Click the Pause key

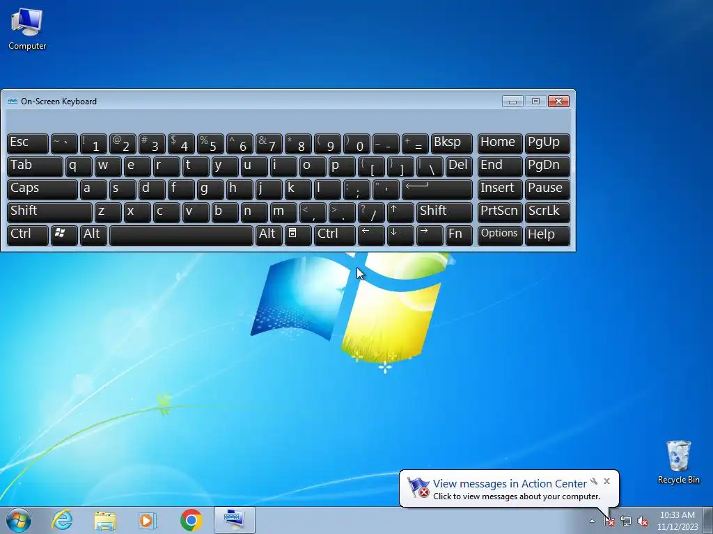point(547,189)
